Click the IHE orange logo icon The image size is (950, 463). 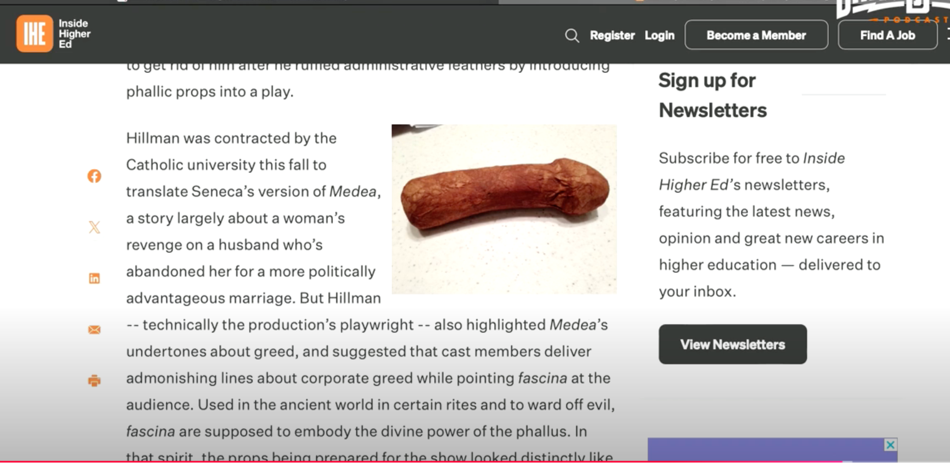click(35, 34)
